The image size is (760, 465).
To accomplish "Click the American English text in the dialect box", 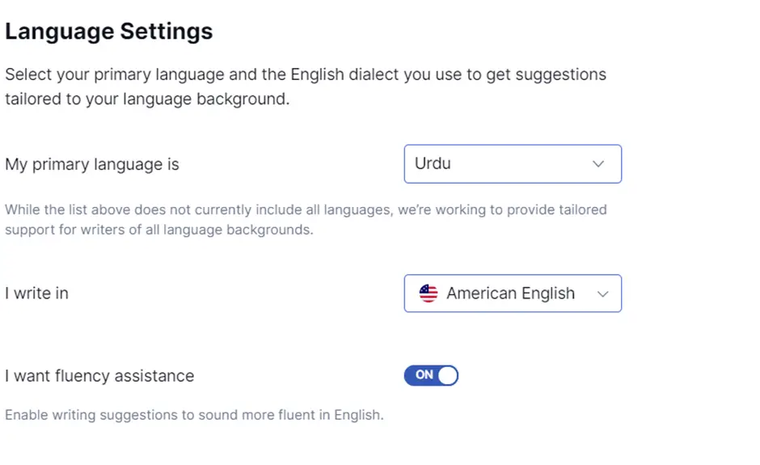I will tap(510, 294).
